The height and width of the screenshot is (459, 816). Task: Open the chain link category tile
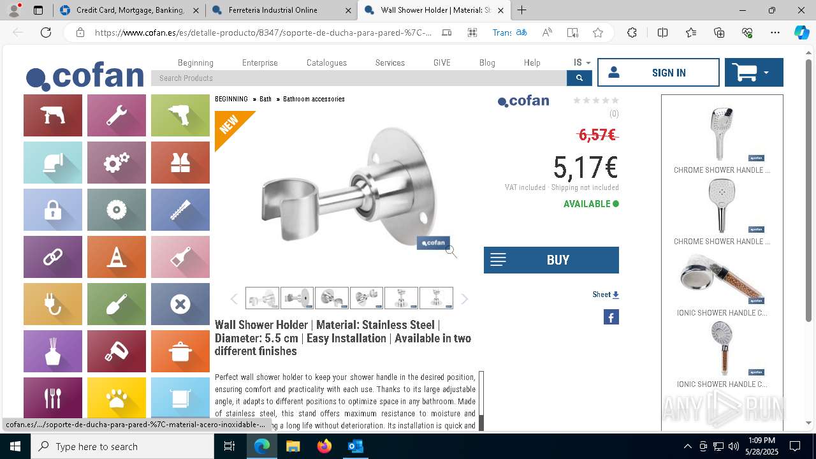tap(53, 257)
